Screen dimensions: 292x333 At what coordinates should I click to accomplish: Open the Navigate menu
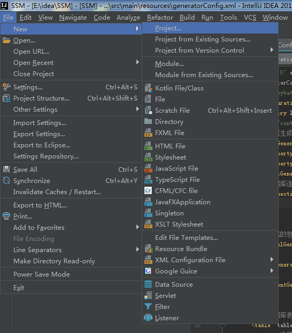coord(73,18)
